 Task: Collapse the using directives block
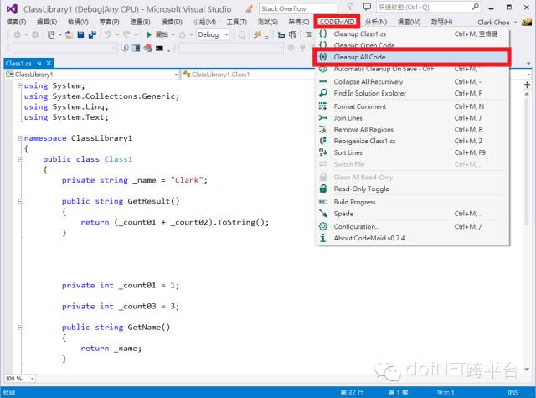(20, 85)
